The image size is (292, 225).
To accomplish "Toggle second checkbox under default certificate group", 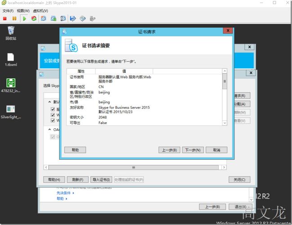I will (x=53, y=115).
